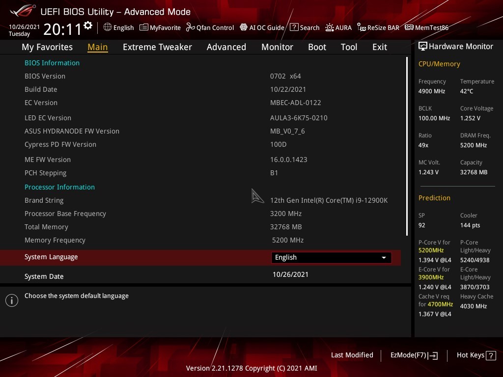The width and height of the screenshot is (503, 377).
Task: Click Memory Frequency value 5200 MHz
Action: pyautogui.click(x=288, y=240)
